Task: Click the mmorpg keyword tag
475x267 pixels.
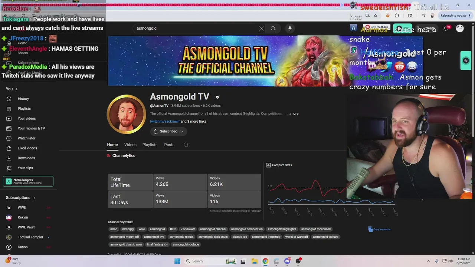Action: 128,229
